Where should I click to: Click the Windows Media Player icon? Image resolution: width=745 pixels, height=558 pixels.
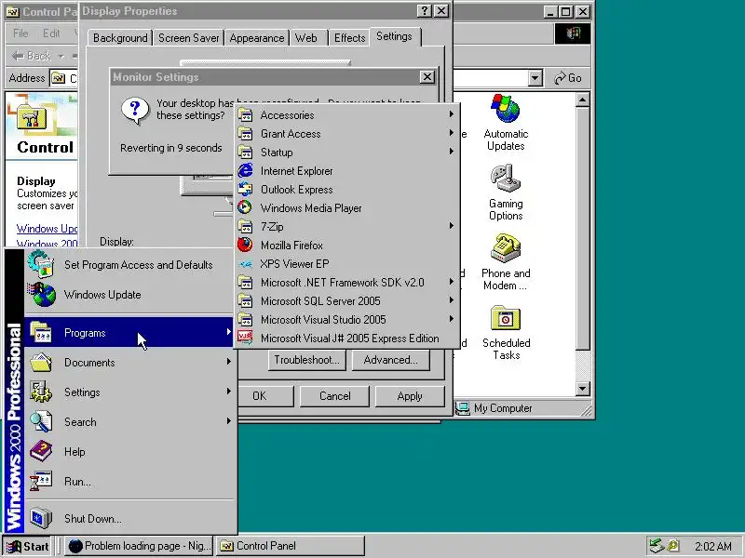(245, 207)
